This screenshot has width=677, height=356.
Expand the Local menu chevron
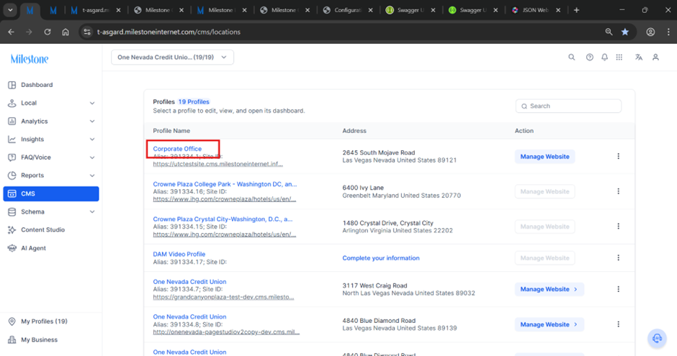tap(92, 103)
